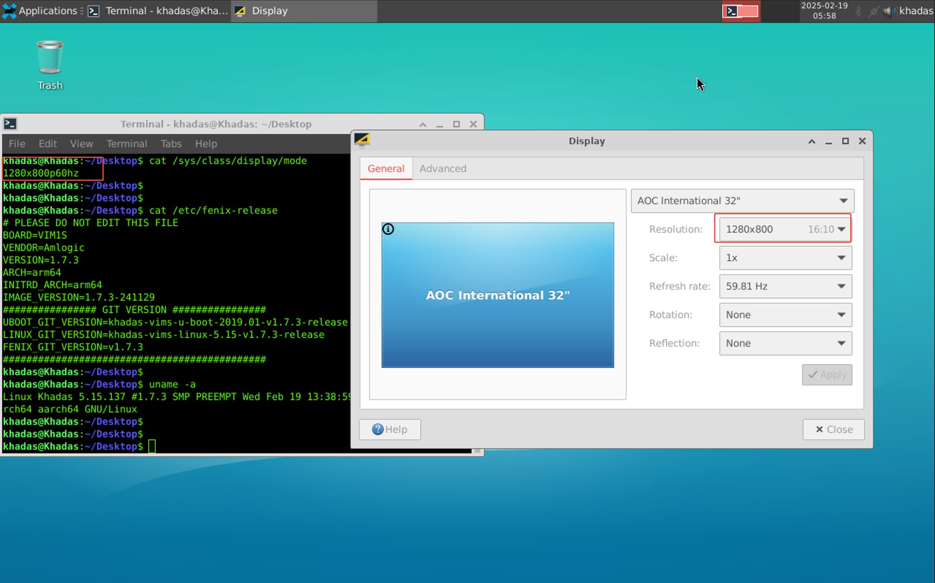The height and width of the screenshot is (583, 935).
Task: Open the Bluetooth tray icon
Action: point(858,11)
